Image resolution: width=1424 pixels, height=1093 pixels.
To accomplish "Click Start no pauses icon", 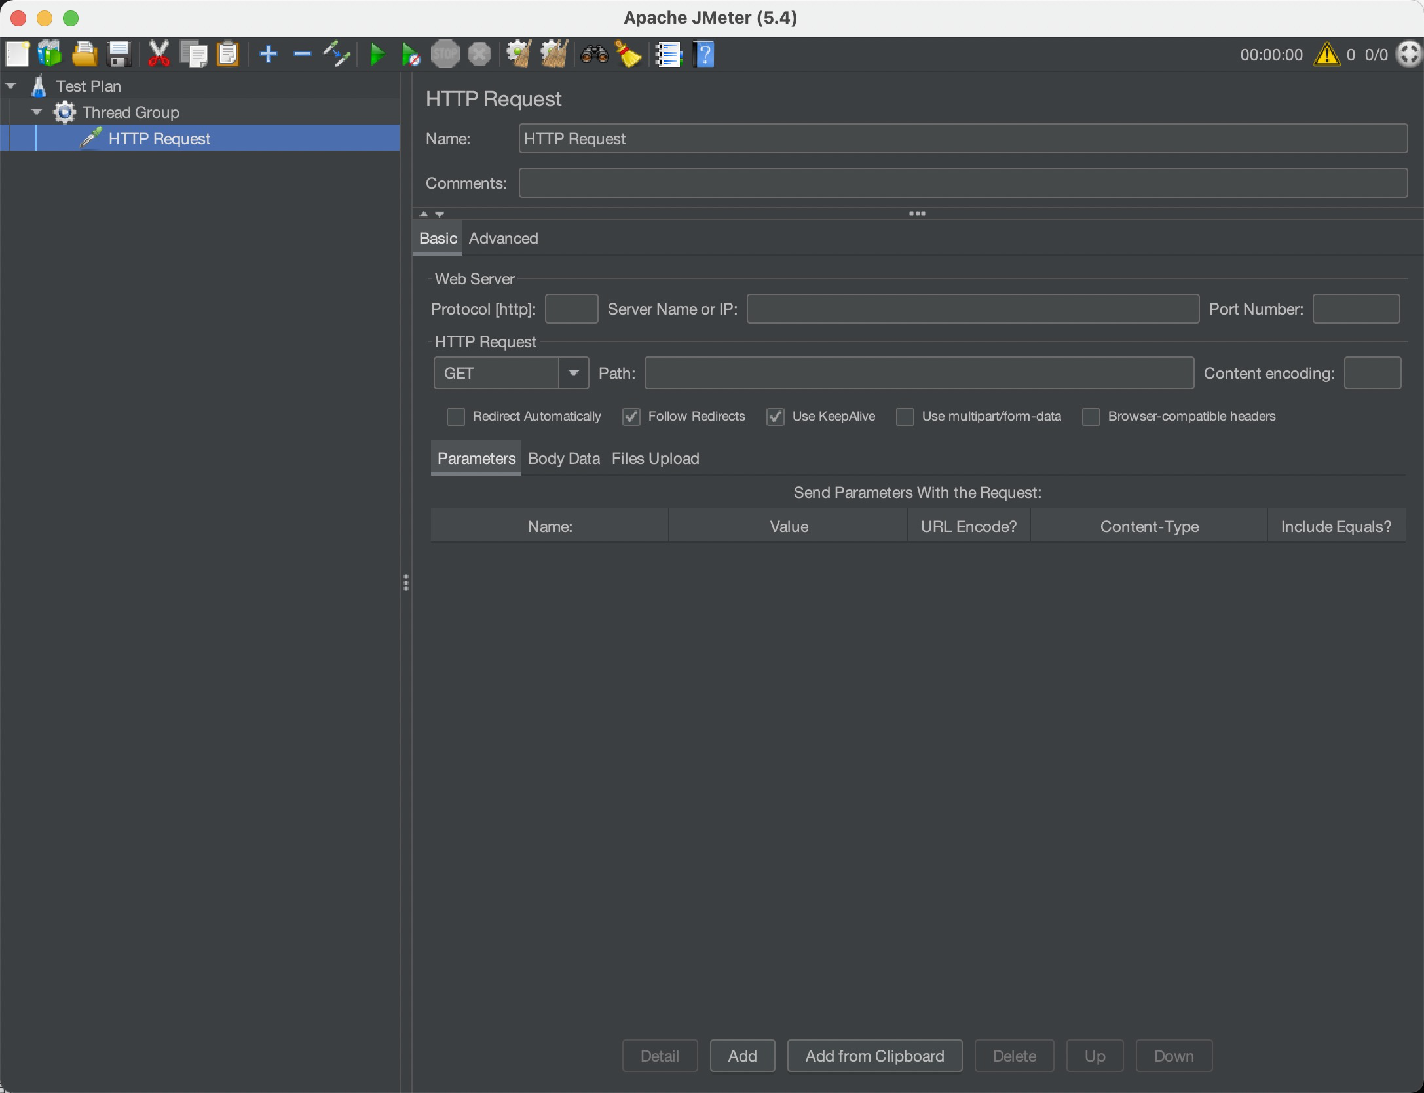I will pyautogui.click(x=411, y=54).
